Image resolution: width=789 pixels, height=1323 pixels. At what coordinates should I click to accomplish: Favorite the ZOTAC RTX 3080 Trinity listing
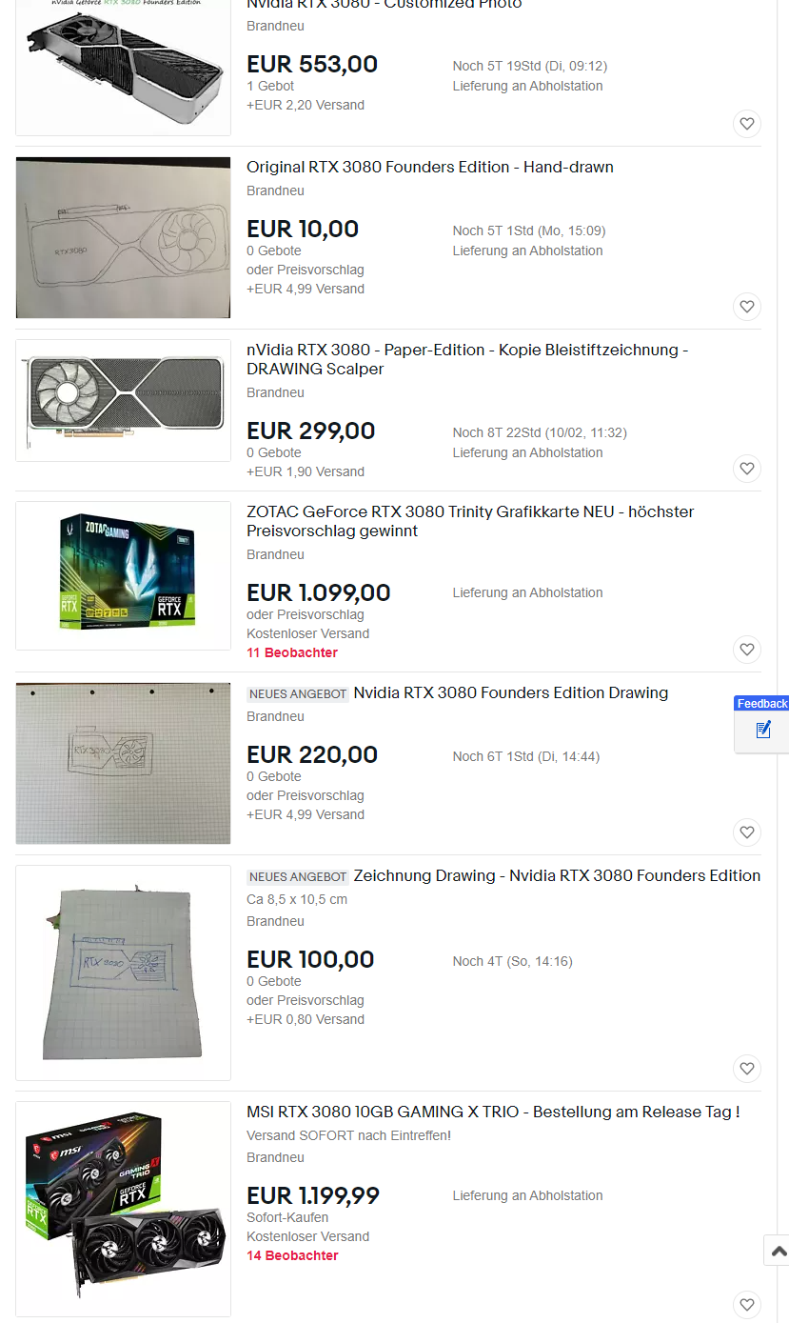pos(747,650)
